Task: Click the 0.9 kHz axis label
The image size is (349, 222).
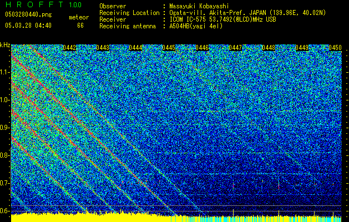Action: point(4,128)
